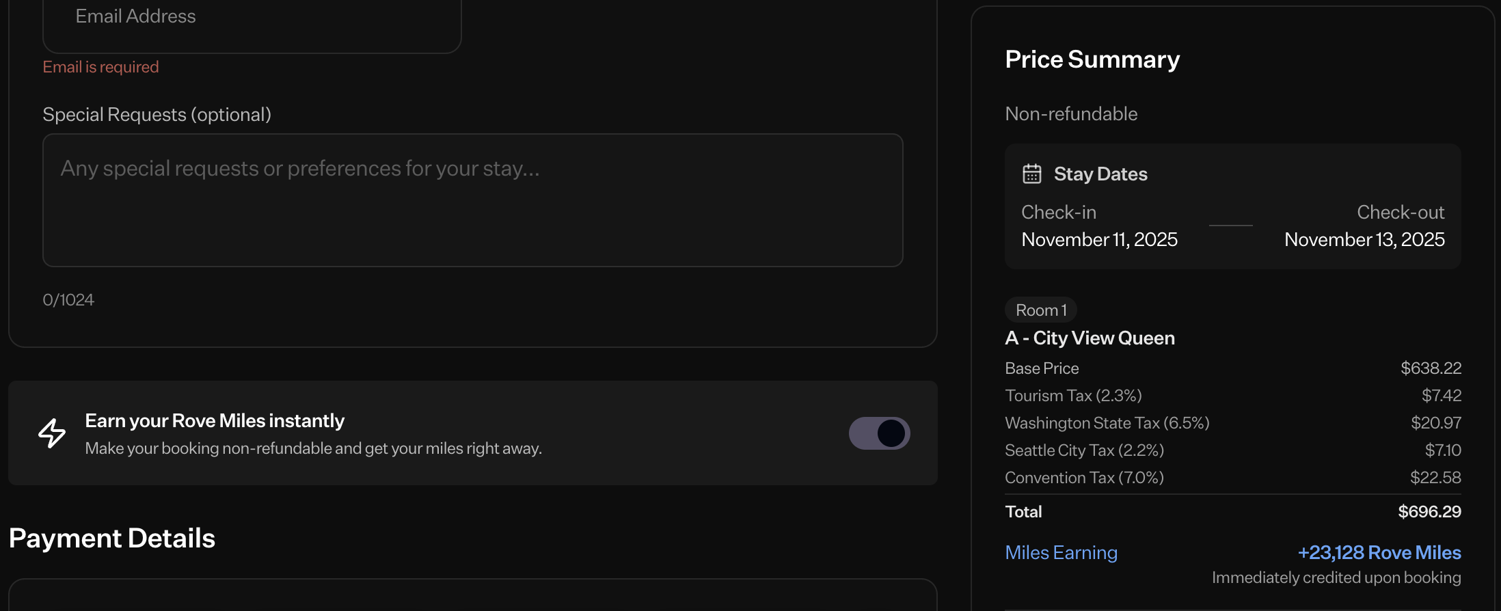Click the calendar icon beside Stay Dates

tap(1031, 174)
